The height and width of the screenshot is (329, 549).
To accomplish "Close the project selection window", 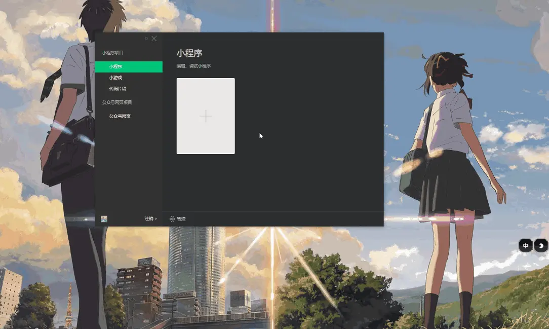I will click(154, 39).
